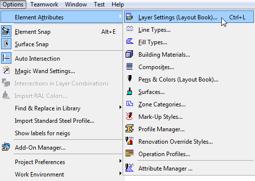This screenshot has height=181, width=255.
Task: Open the Help menu
Action: click(x=118, y=4)
